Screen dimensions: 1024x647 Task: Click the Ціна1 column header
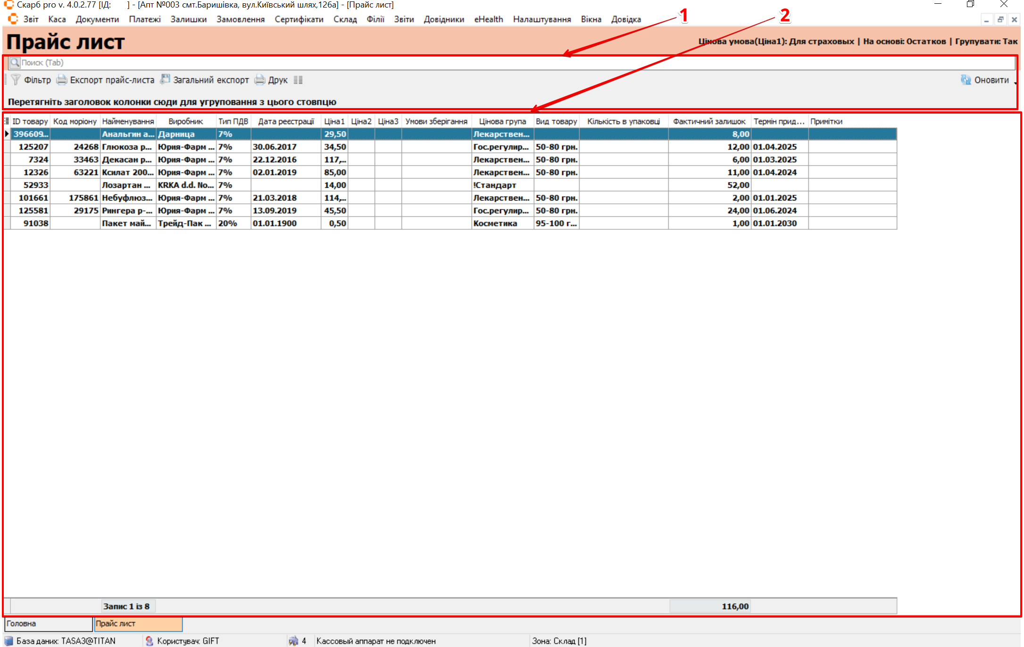click(334, 121)
